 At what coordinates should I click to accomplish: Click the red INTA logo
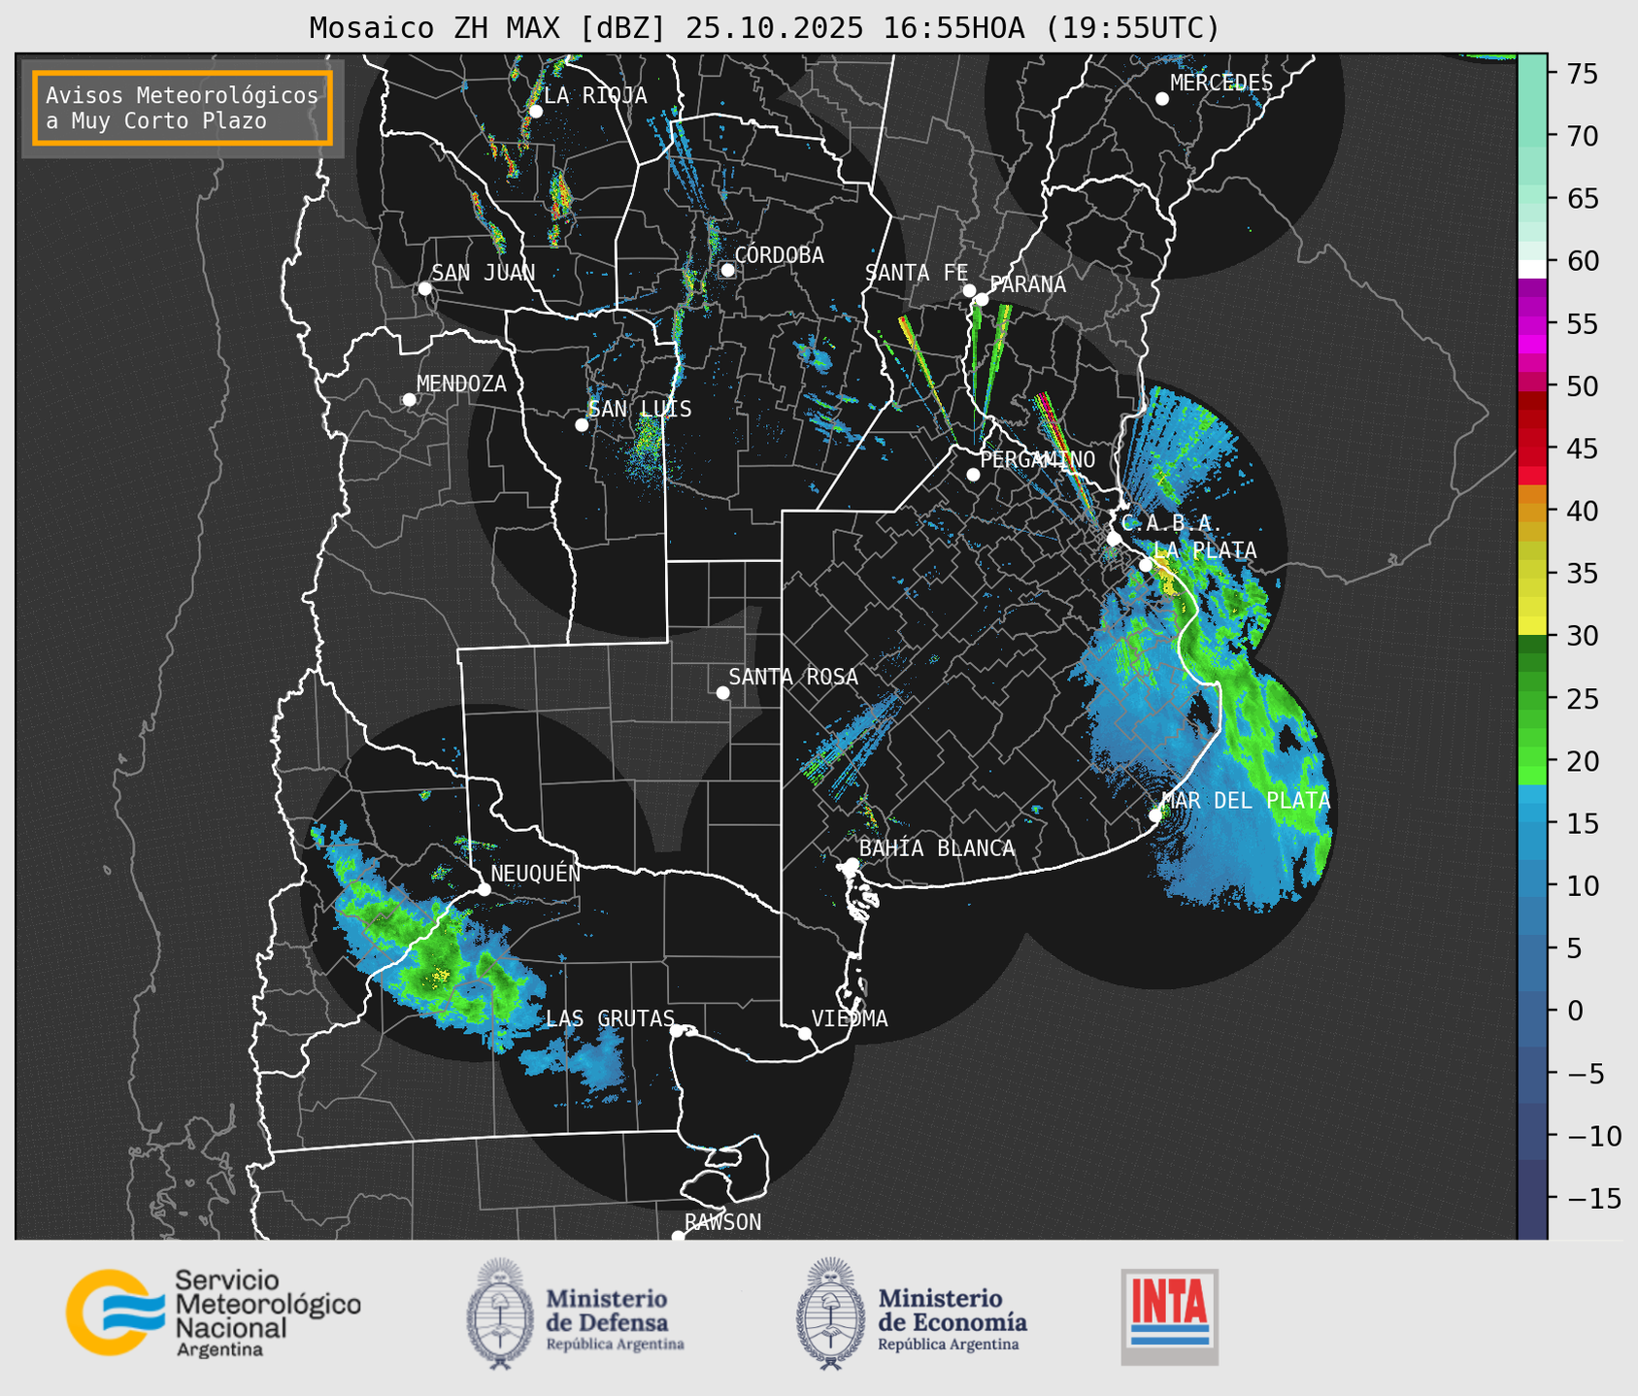1169,1315
